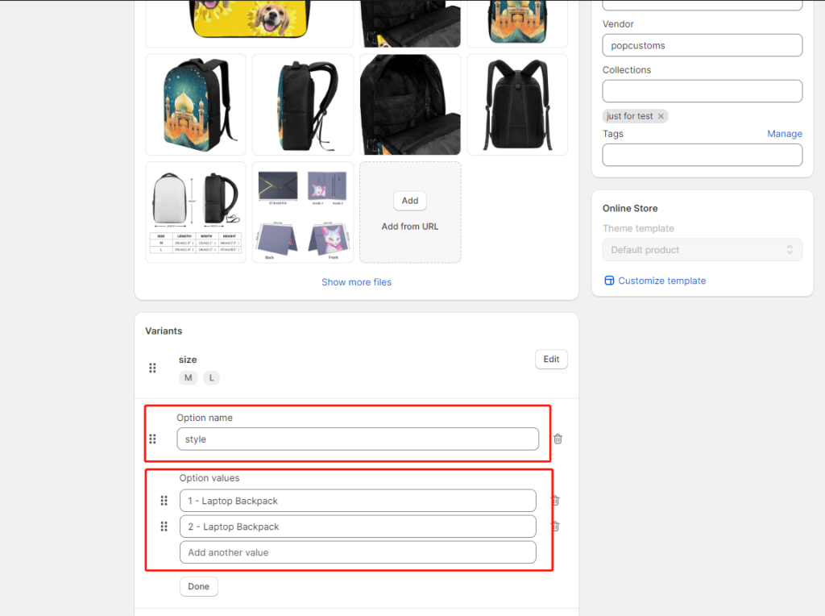Click drag handle beside style option name
This screenshot has height=616, width=825.
(x=152, y=439)
